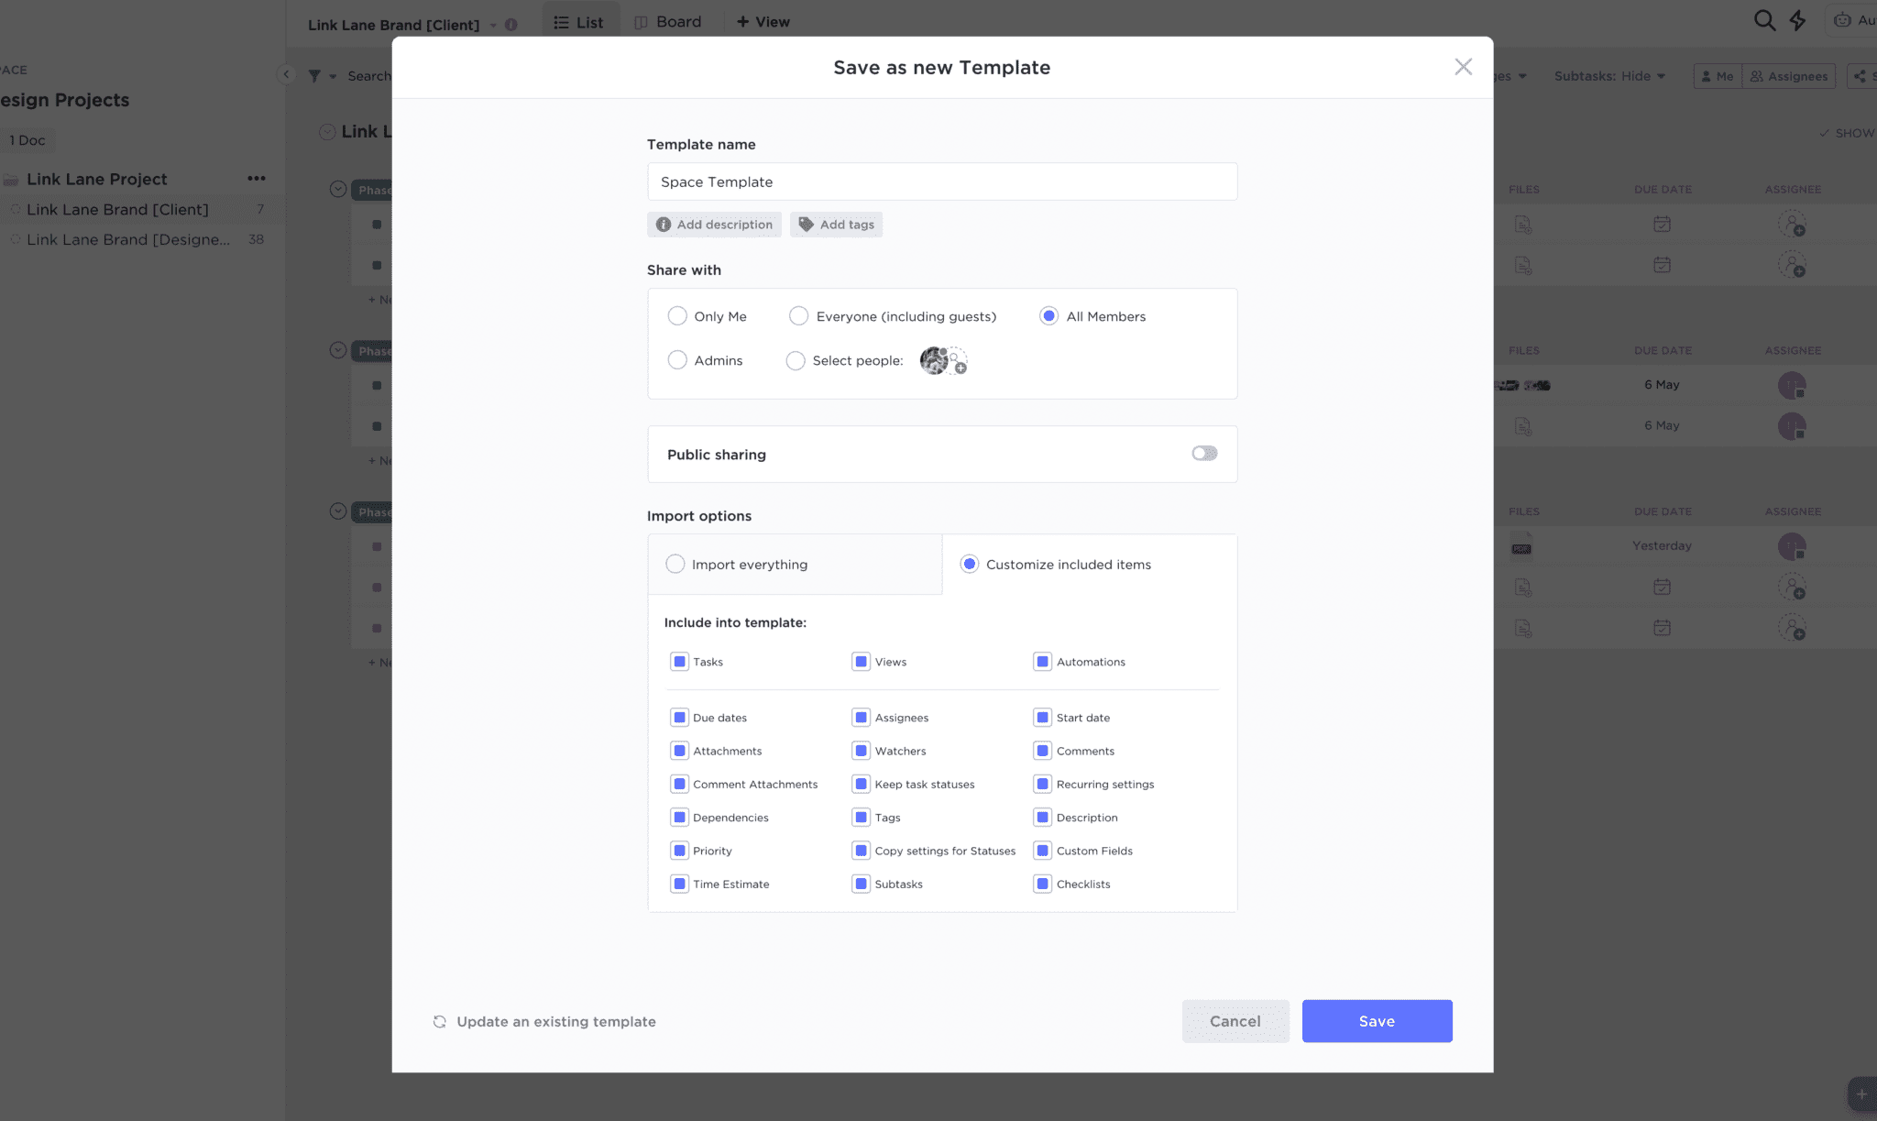This screenshot has width=1877, height=1121.
Task: Select the Only Me radio button
Action: click(677, 315)
